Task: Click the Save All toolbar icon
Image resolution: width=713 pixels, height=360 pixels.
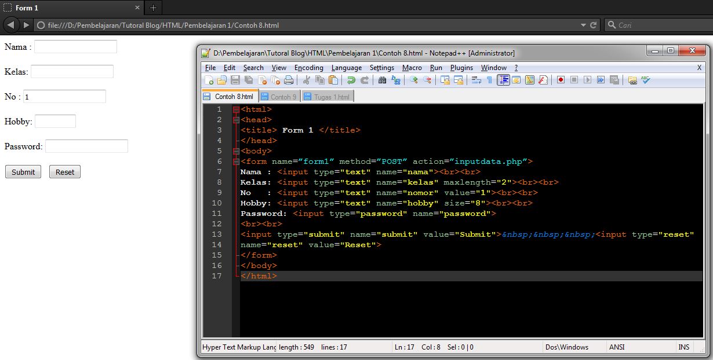Action: tap(248, 80)
